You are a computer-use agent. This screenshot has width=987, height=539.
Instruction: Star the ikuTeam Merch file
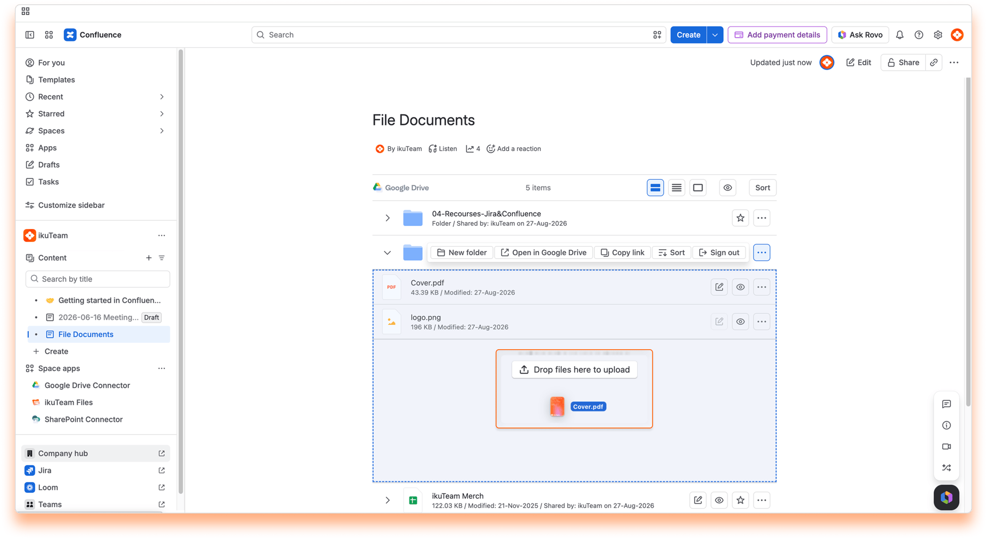[740, 500]
